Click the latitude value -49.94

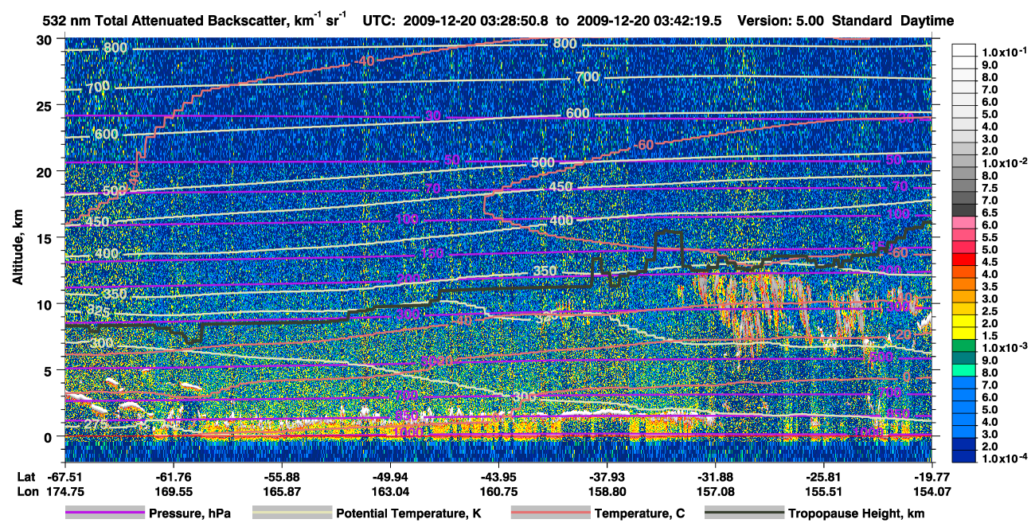(x=389, y=476)
